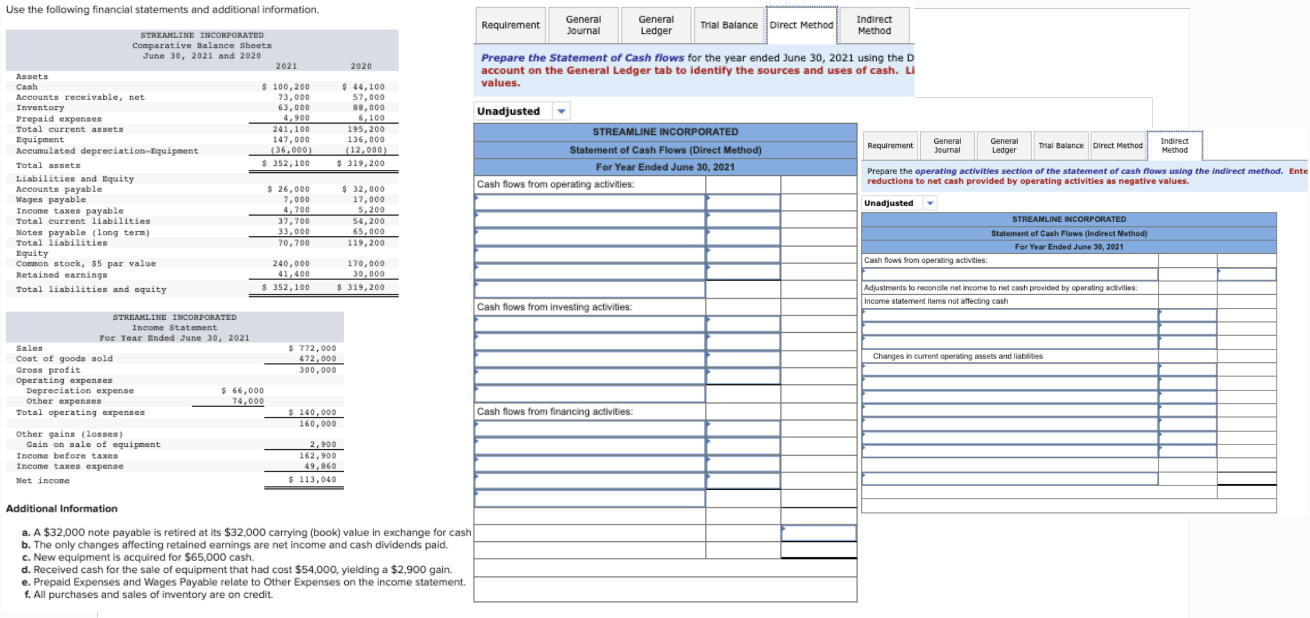Switch to the General Journal tab

584,25
